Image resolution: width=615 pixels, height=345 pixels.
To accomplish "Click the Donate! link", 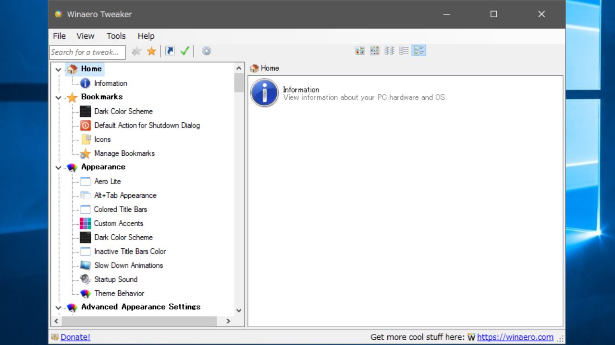I will tap(75, 337).
